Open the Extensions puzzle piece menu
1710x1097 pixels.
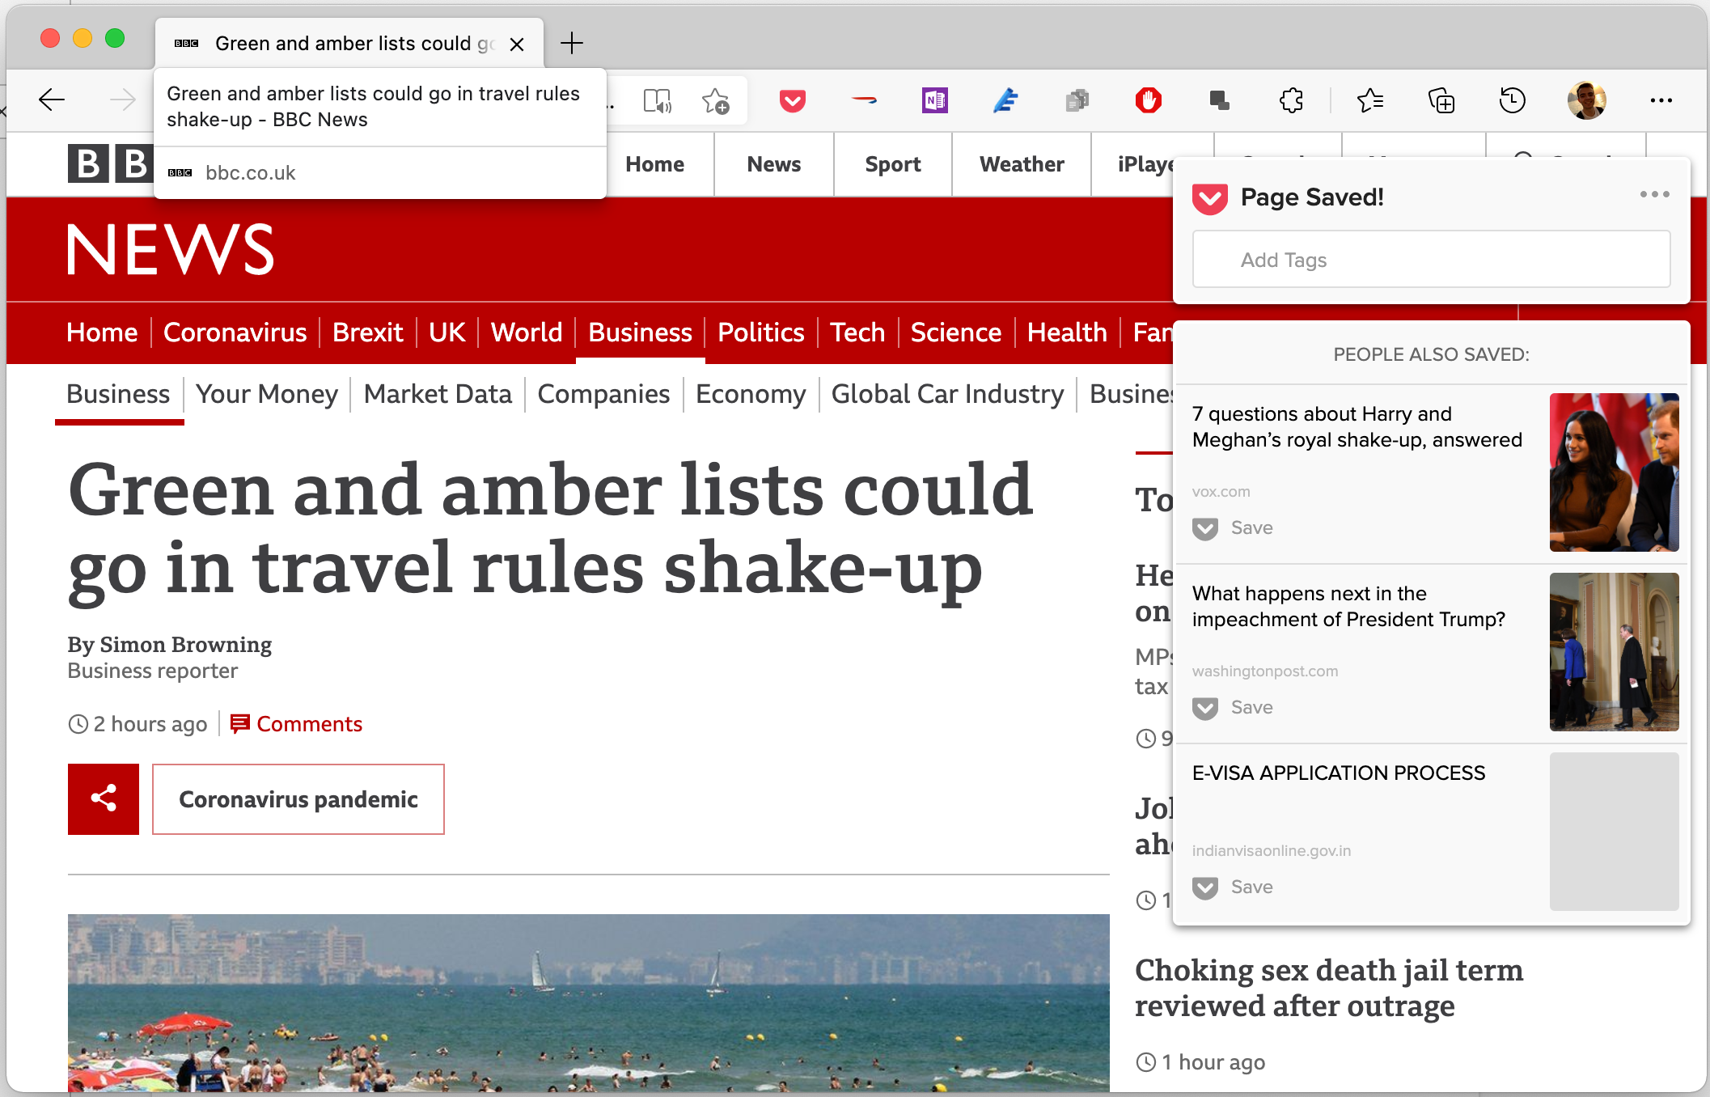[1291, 101]
